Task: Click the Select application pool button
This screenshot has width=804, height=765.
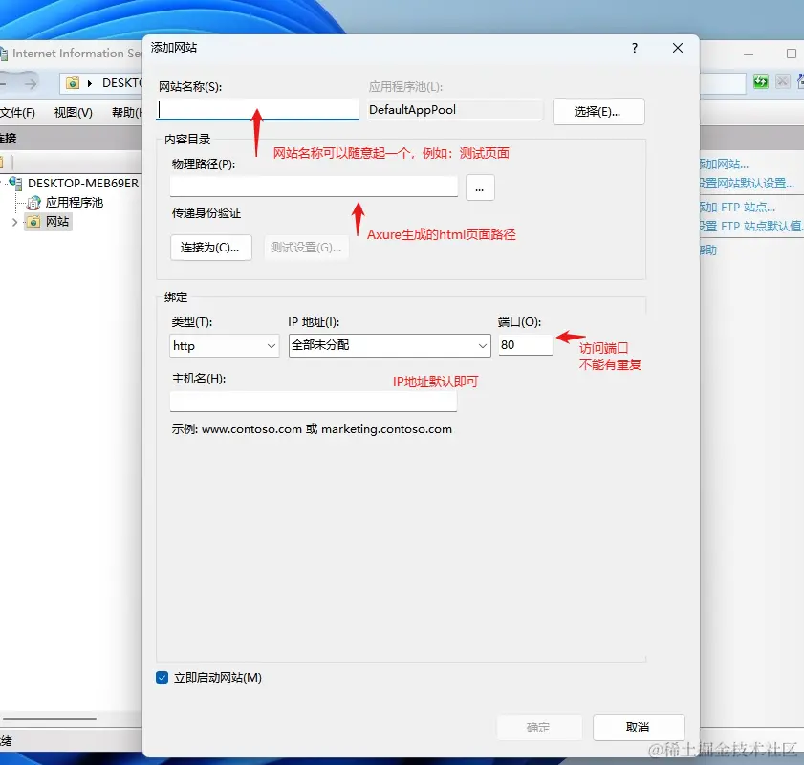Action: pos(598,112)
